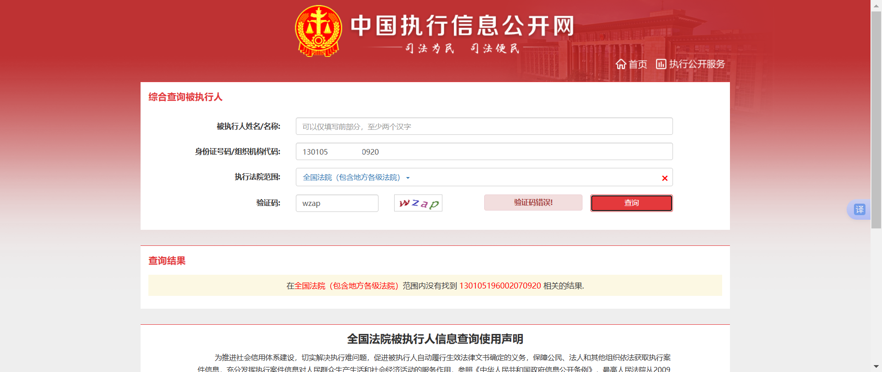
Task: Go to 首页 via the house icon
Action: pyautogui.click(x=621, y=64)
